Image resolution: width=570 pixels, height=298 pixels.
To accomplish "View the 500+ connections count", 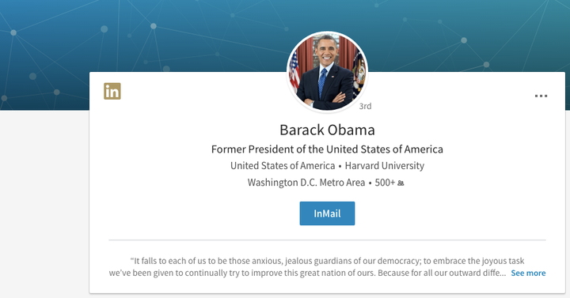I will 385,183.
